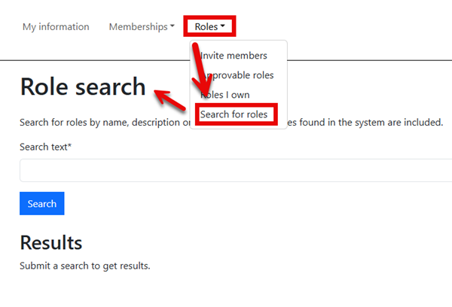Toggle the Roles dropdown menu
The width and height of the screenshot is (452, 307).
(209, 27)
